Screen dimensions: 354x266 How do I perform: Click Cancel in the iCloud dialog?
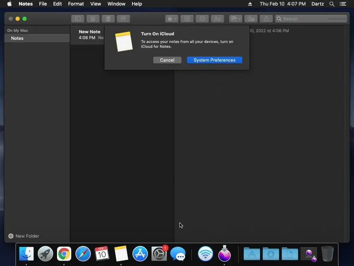pyautogui.click(x=167, y=60)
